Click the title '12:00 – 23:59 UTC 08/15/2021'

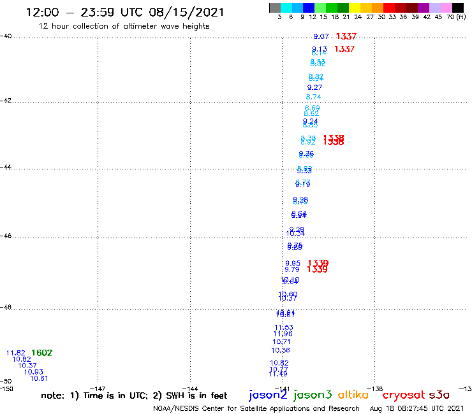(x=125, y=12)
